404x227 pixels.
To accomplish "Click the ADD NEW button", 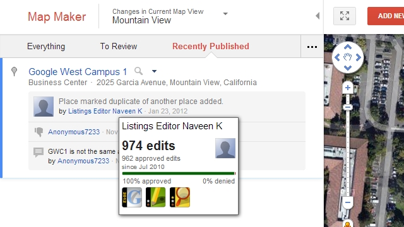I will [x=386, y=16].
